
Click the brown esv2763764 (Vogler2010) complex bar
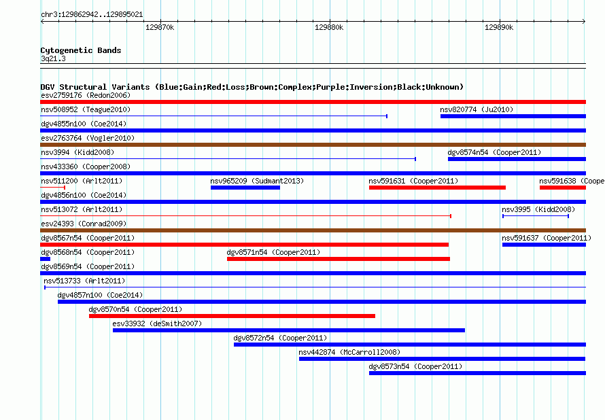(313, 145)
